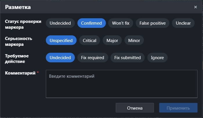Select Unspecified severity

click(61, 40)
